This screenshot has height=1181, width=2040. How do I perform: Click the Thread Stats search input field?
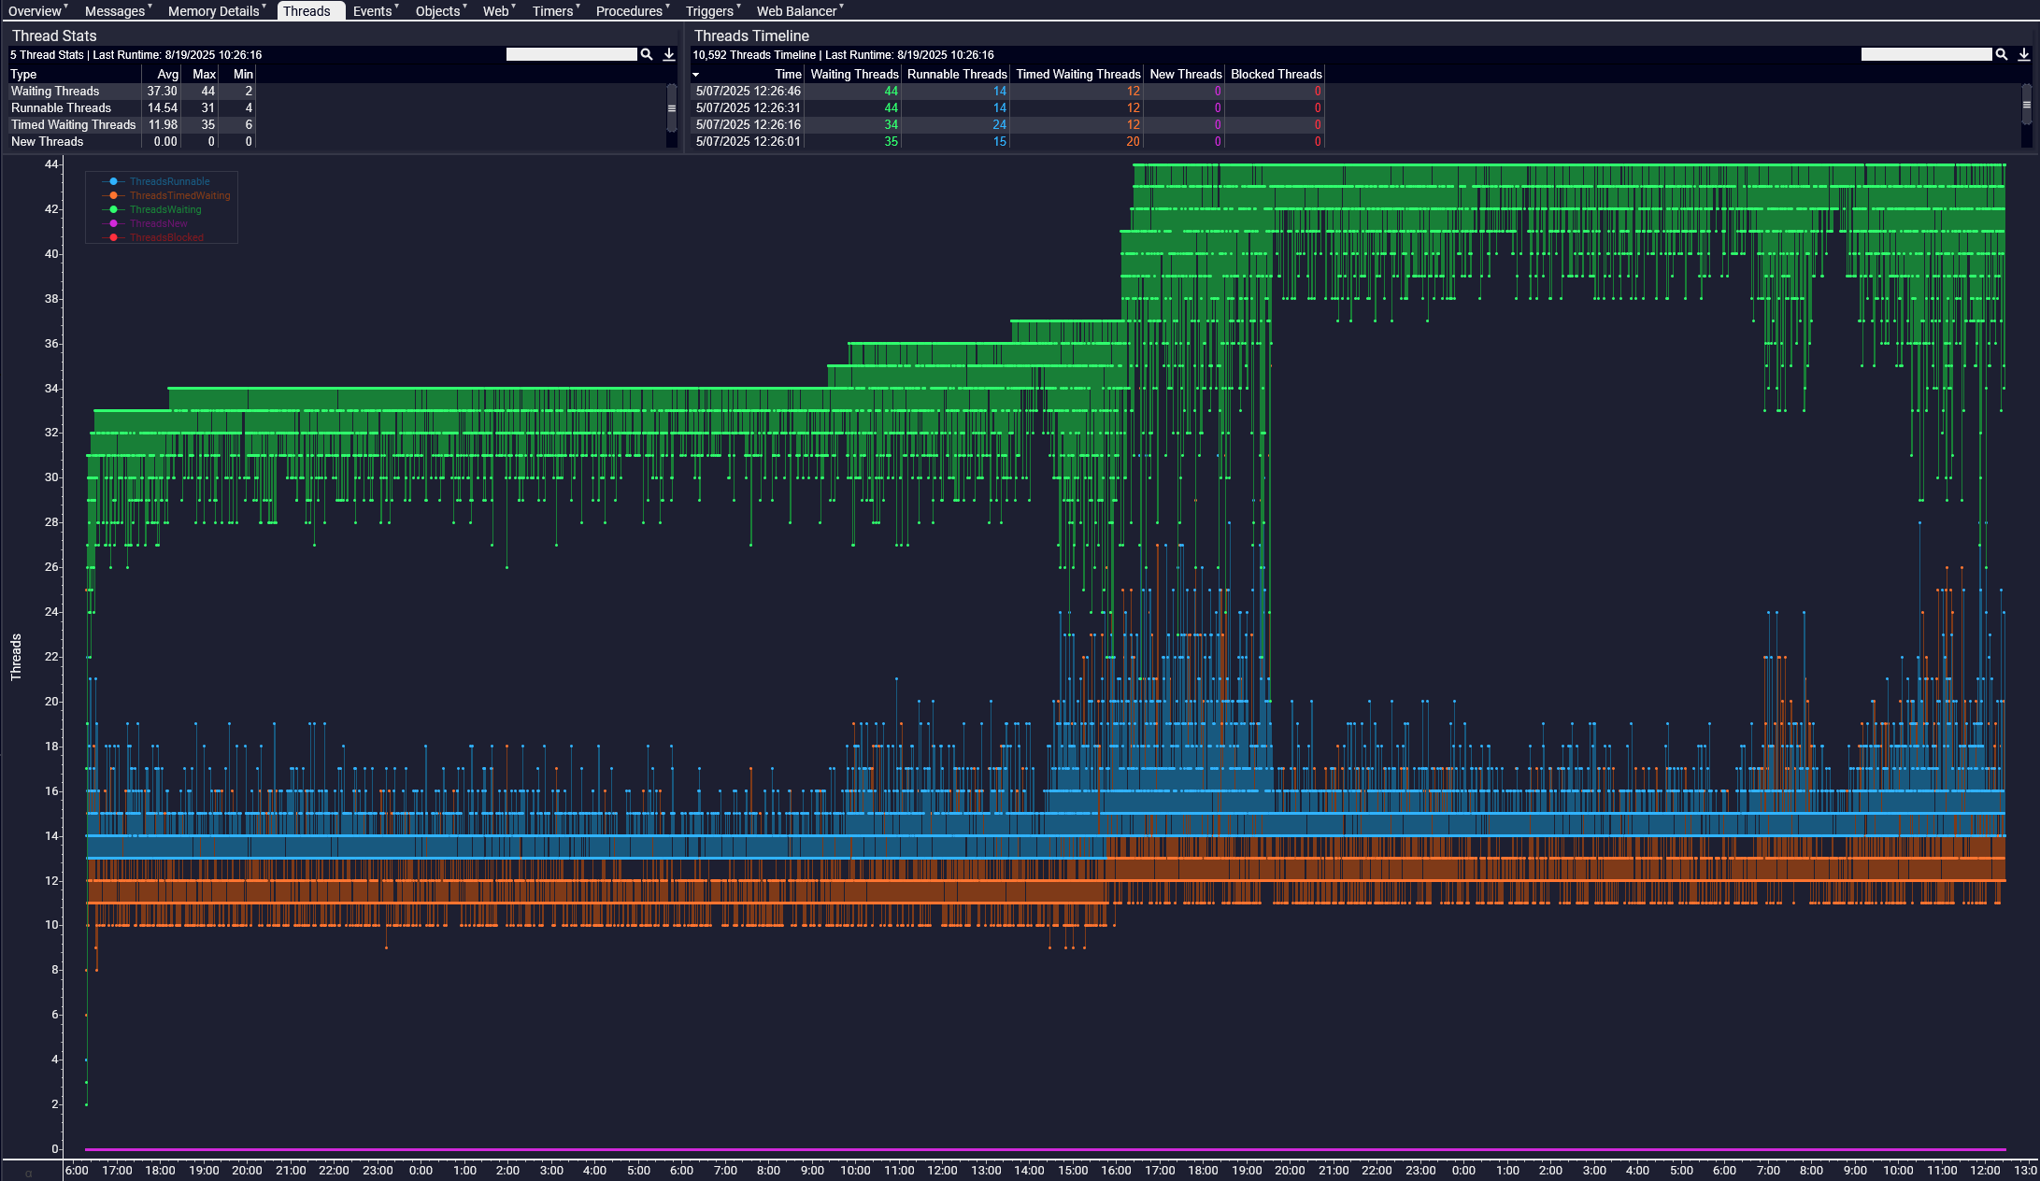click(571, 54)
